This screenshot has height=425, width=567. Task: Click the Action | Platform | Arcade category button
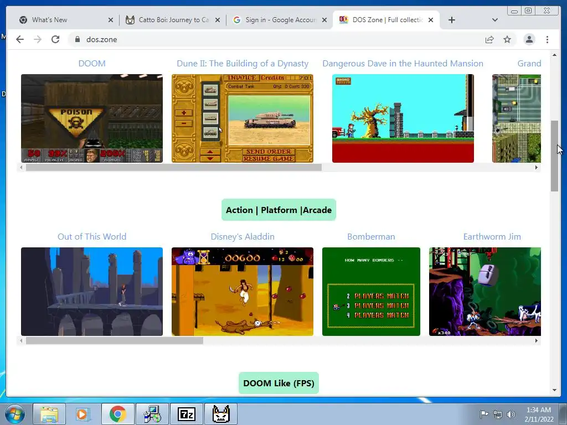click(x=279, y=210)
